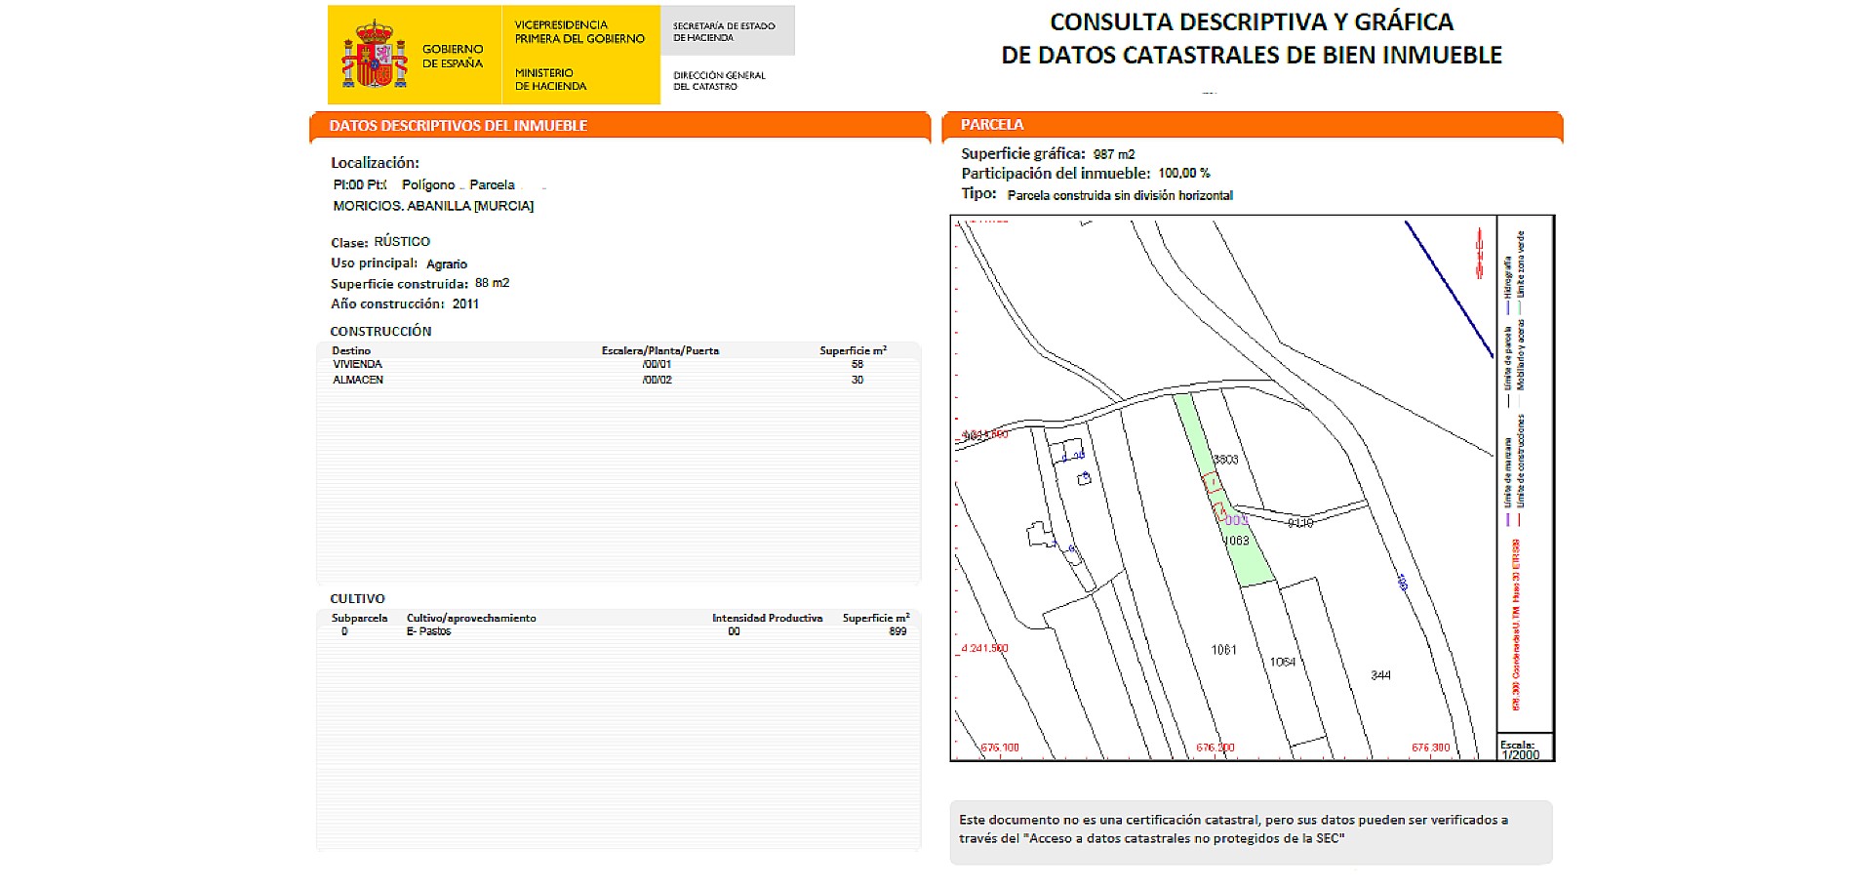Click parcel 1064 label on the map
The width and height of the screenshot is (1873, 889).
point(1282,662)
